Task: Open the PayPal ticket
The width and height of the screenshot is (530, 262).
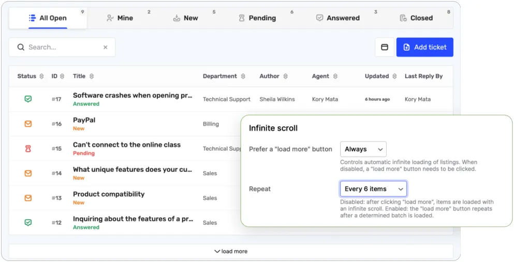Action: [84, 120]
